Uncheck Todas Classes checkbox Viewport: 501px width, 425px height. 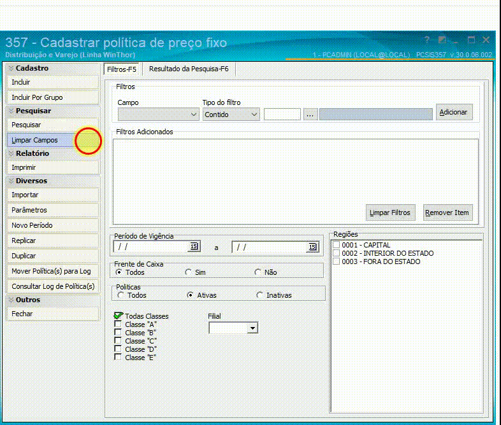[118, 316]
